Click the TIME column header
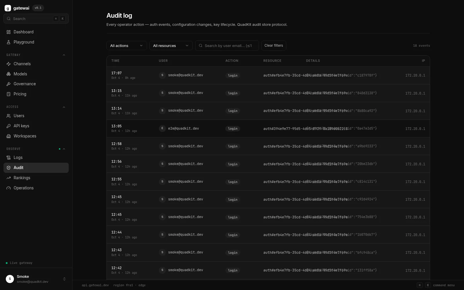 (x=115, y=61)
